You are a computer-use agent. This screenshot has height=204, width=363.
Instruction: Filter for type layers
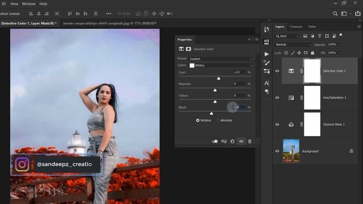(320, 36)
